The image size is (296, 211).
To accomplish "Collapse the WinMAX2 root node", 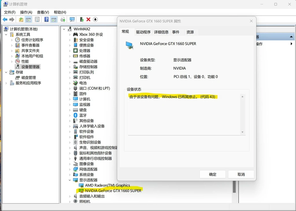I will pos(64,29).
